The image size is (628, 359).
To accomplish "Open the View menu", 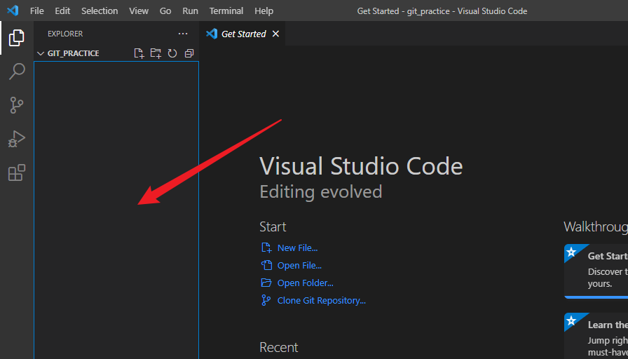I will point(139,11).
